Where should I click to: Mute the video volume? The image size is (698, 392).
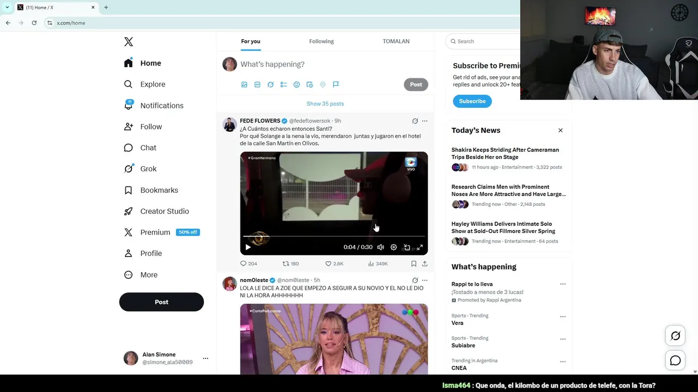(381, 247)
